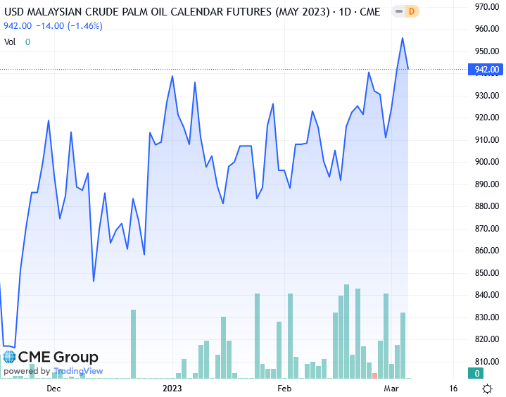Click the blue 942.00 price label on scale
Viewport: 506px width, 397px height.
(x=487, y=69)
